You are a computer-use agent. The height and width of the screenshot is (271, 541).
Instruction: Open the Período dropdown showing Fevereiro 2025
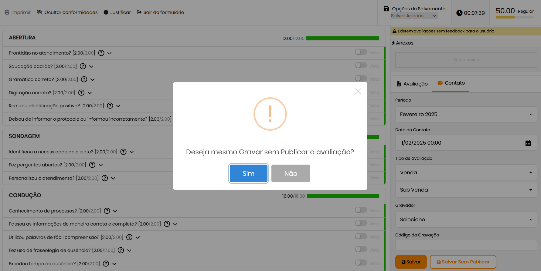click(x=466, y=115)
